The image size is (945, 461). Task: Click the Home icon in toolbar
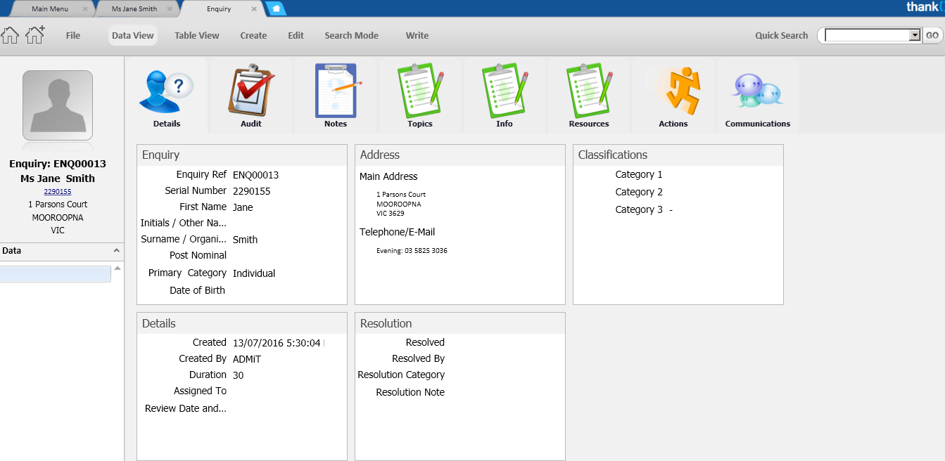(10, 35)
